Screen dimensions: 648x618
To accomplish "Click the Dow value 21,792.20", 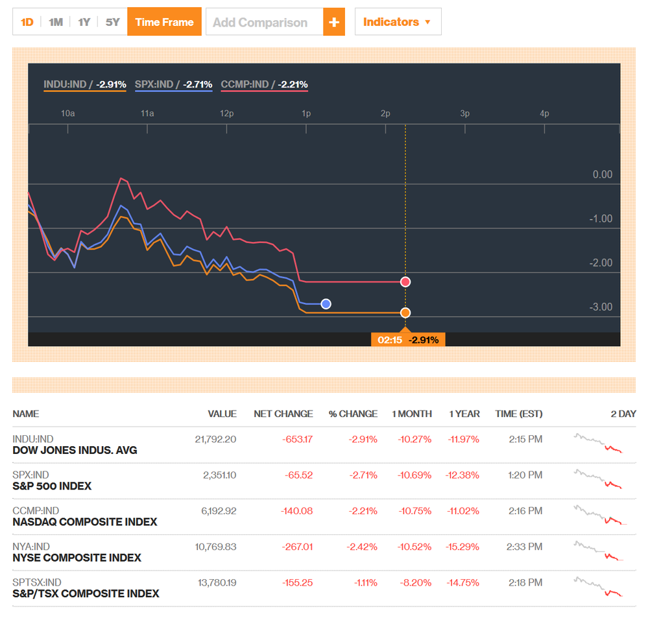I will (x=215, y=439).
